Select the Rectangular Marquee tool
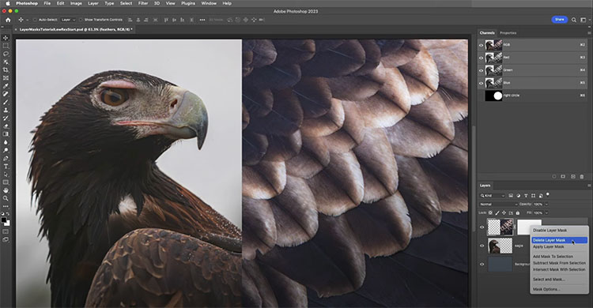Viewport: 593px width, 308px height. (x=6, y=46)
